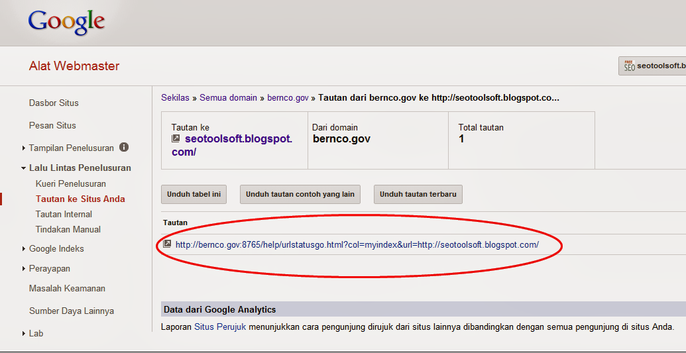Open the seotoolsoft.blogspot.com/ link in Tautan ke
The image size is (686, 353).
pos(232,145)
